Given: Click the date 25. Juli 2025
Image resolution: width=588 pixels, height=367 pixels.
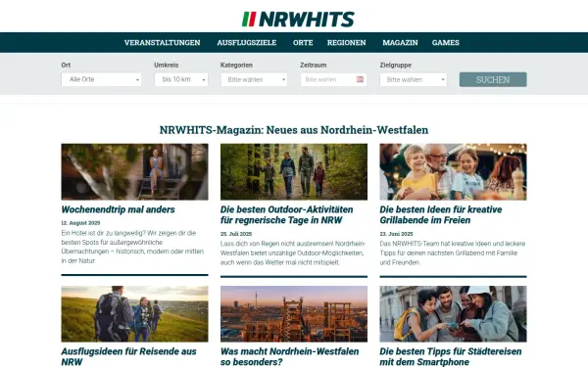Looking at the screenshot, I should tap(236, 234).
